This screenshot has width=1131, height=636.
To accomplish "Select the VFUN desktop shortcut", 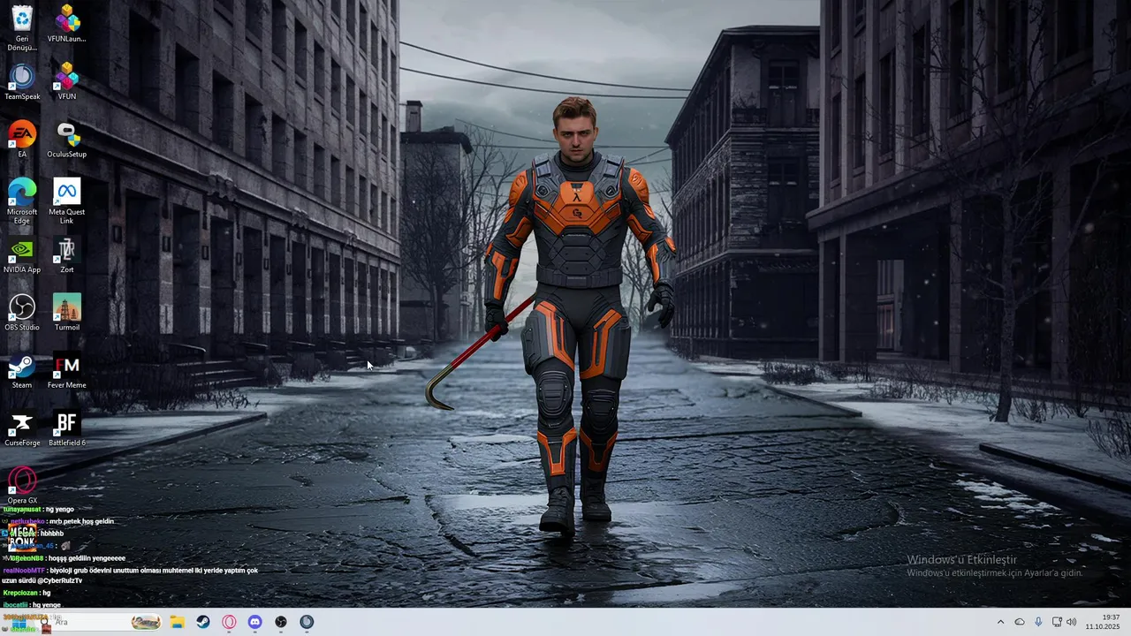I will coord(66,82).
